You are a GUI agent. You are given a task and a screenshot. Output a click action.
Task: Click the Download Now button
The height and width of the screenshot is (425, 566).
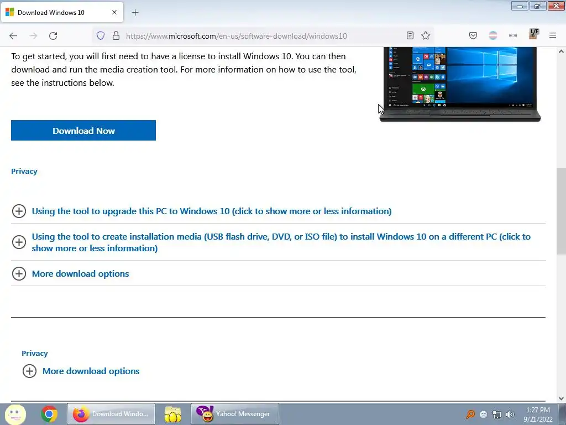pos(83,131)
